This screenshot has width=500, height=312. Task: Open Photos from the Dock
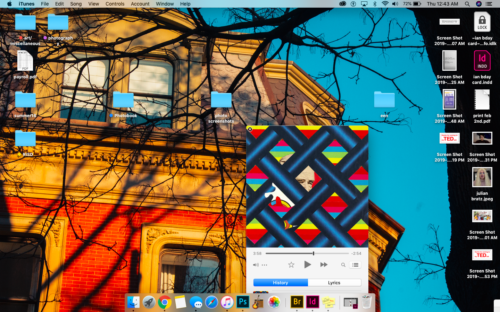pos(274,302)
